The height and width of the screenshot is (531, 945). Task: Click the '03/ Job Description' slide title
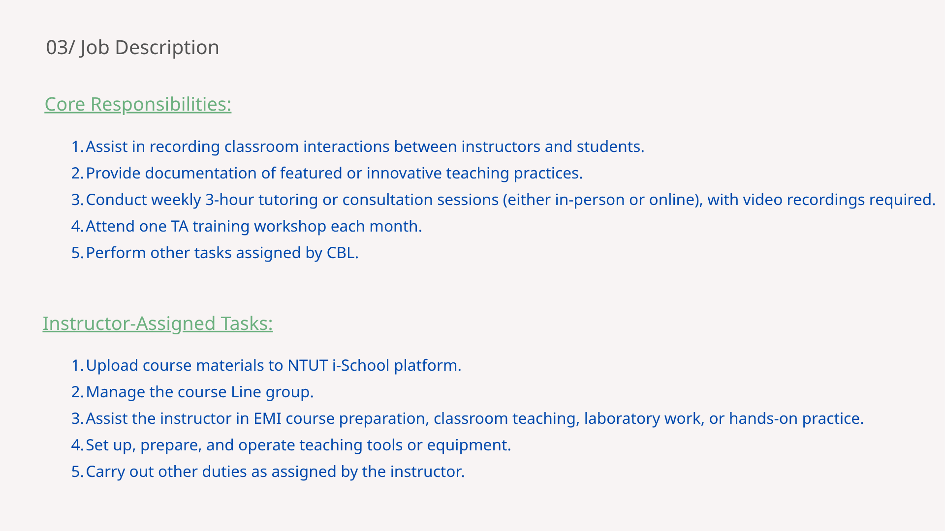[132, 48]
